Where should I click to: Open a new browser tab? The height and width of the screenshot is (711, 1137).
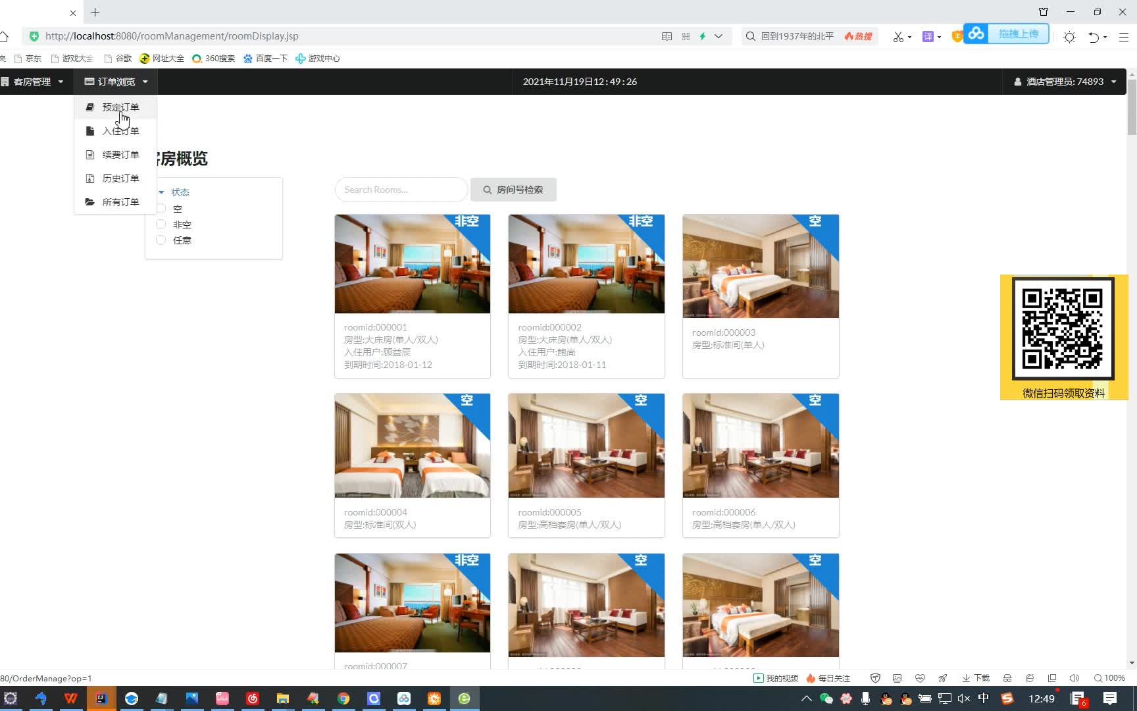coord(95,13)
